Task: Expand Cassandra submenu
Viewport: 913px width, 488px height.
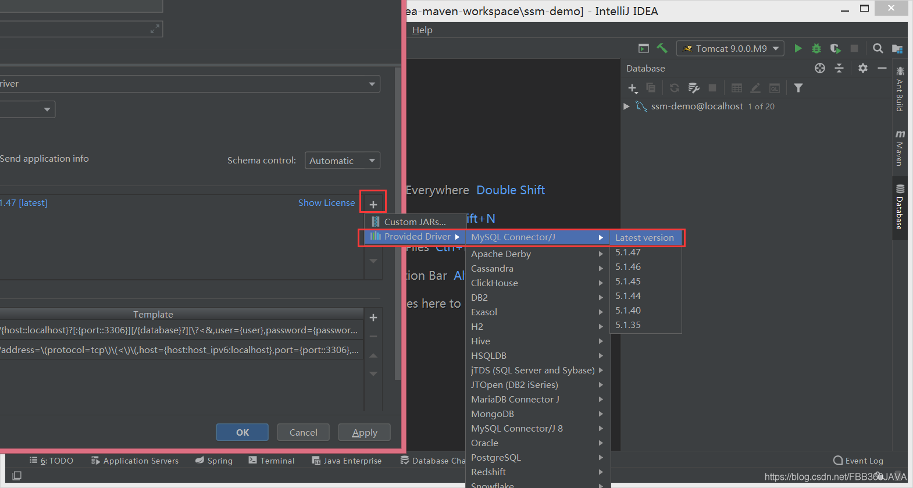Action: tap(537, 269)
